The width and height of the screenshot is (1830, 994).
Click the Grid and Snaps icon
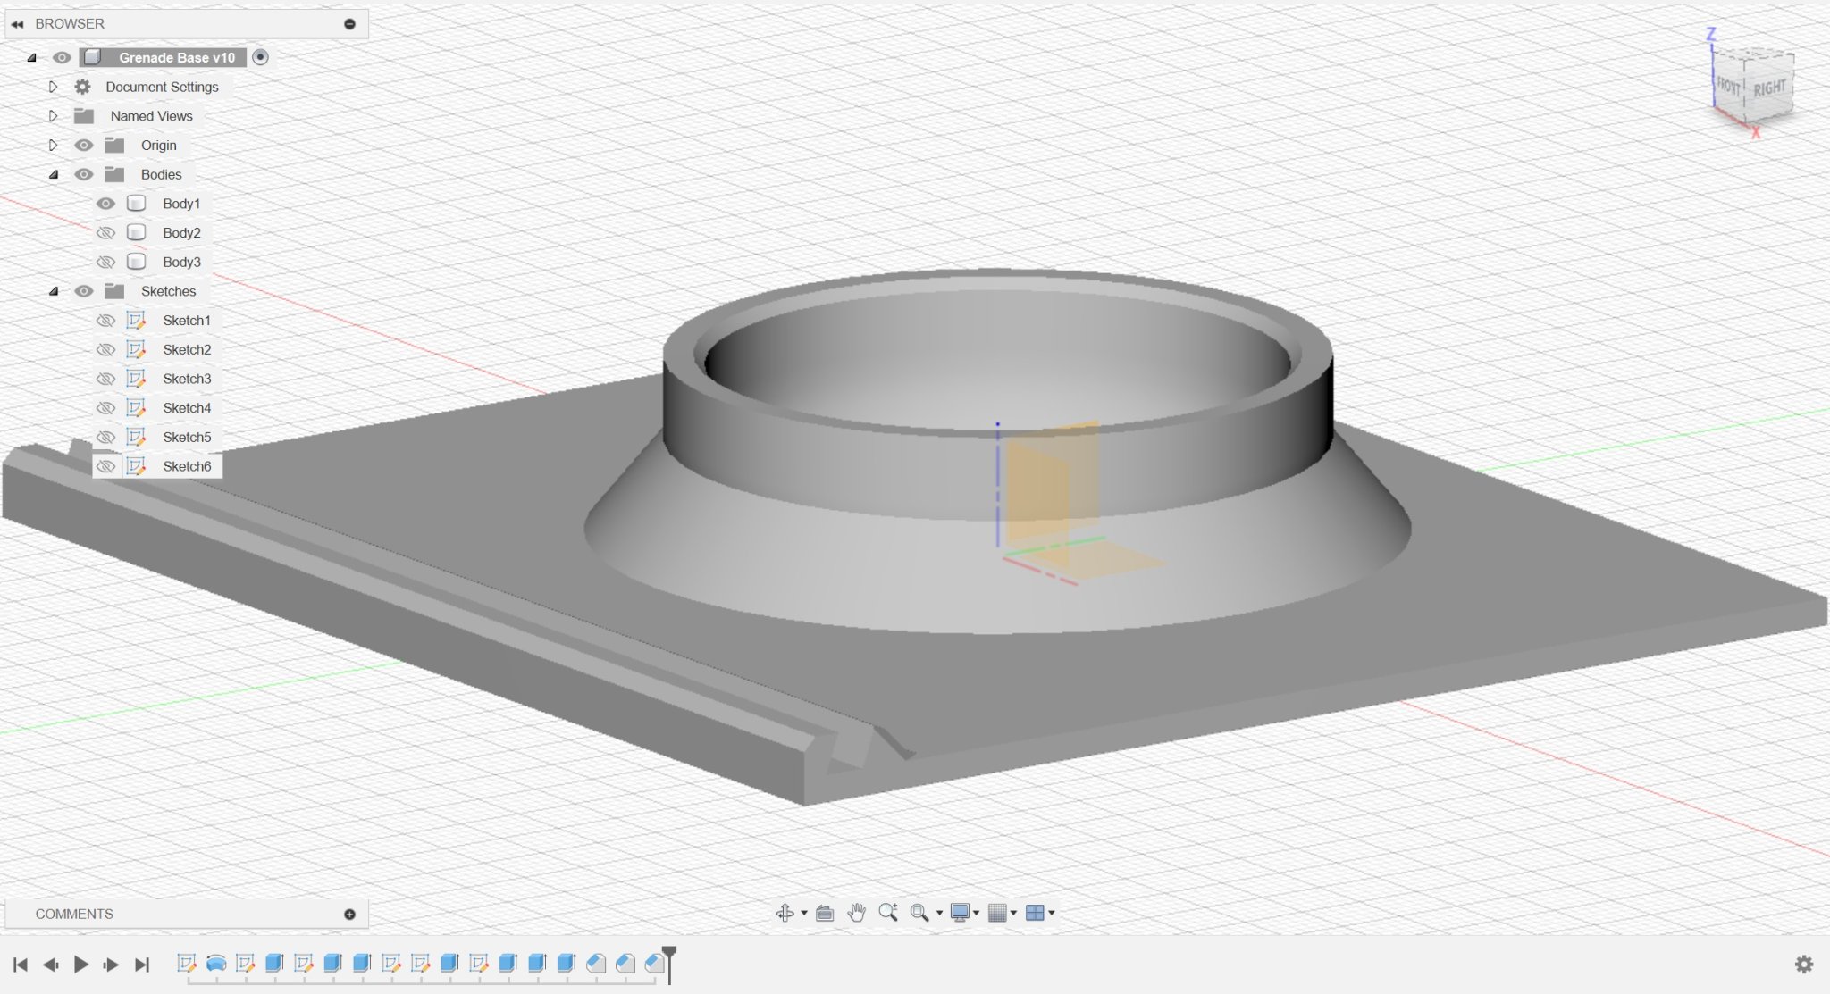997,913
